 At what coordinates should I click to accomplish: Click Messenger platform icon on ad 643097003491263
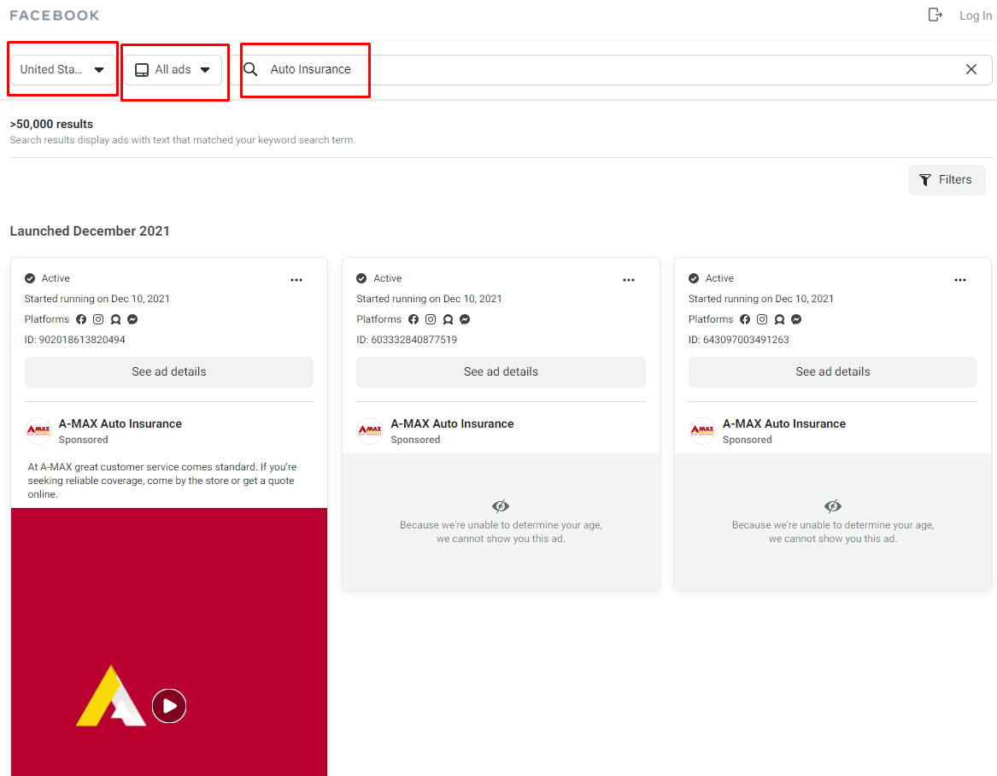click(x=796, y=319)
